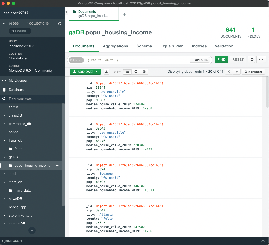269x245 pixels.
Task: Refresh the databases list in sidebar
Action: tap(60, 23)
